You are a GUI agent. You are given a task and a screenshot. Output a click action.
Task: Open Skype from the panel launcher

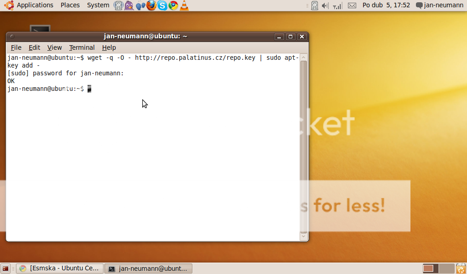point(162,5)
